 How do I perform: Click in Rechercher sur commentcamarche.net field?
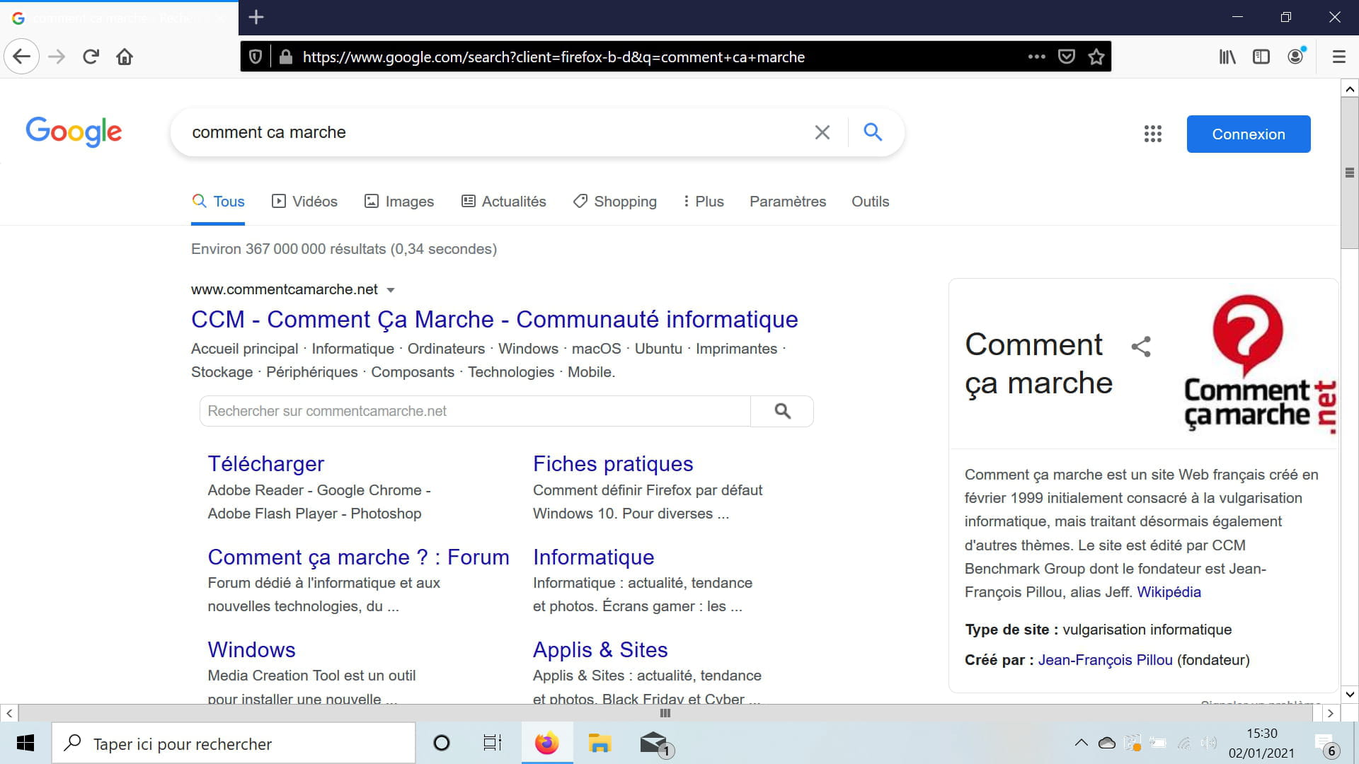pyautogui.click(x=474, y=411)
